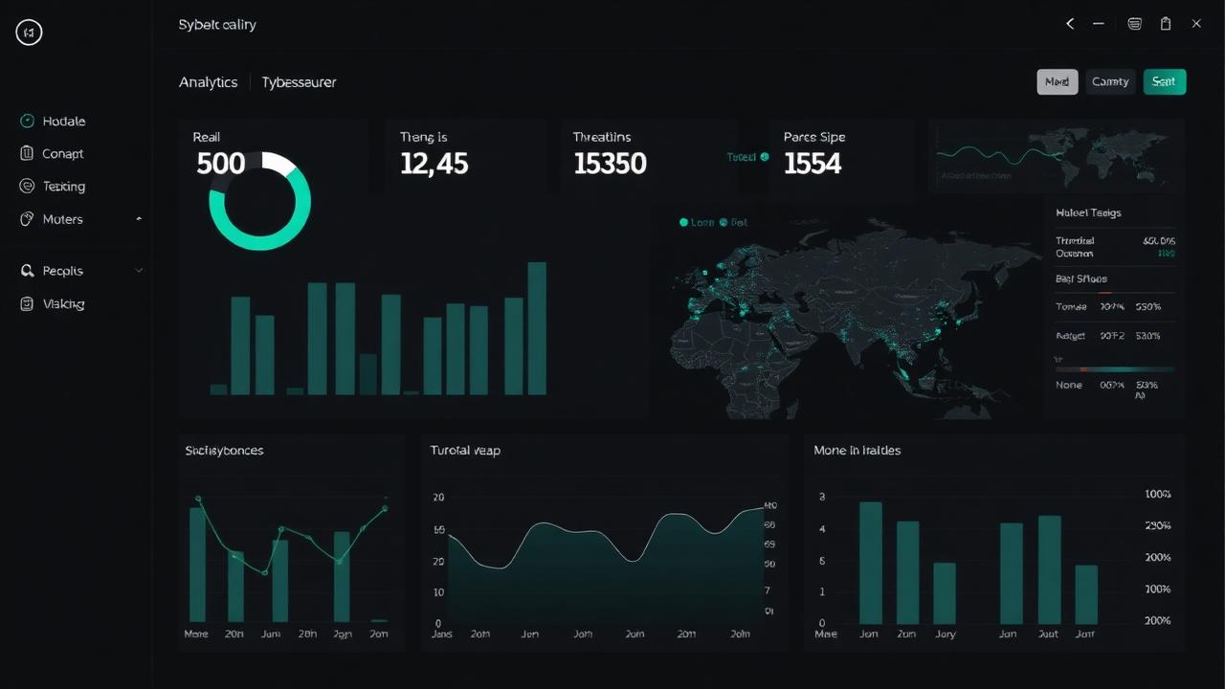Switch to the Tybessaurer tab
This screenshot has width=1225, height=689.
pyautogui.click(x=299, y=82)
